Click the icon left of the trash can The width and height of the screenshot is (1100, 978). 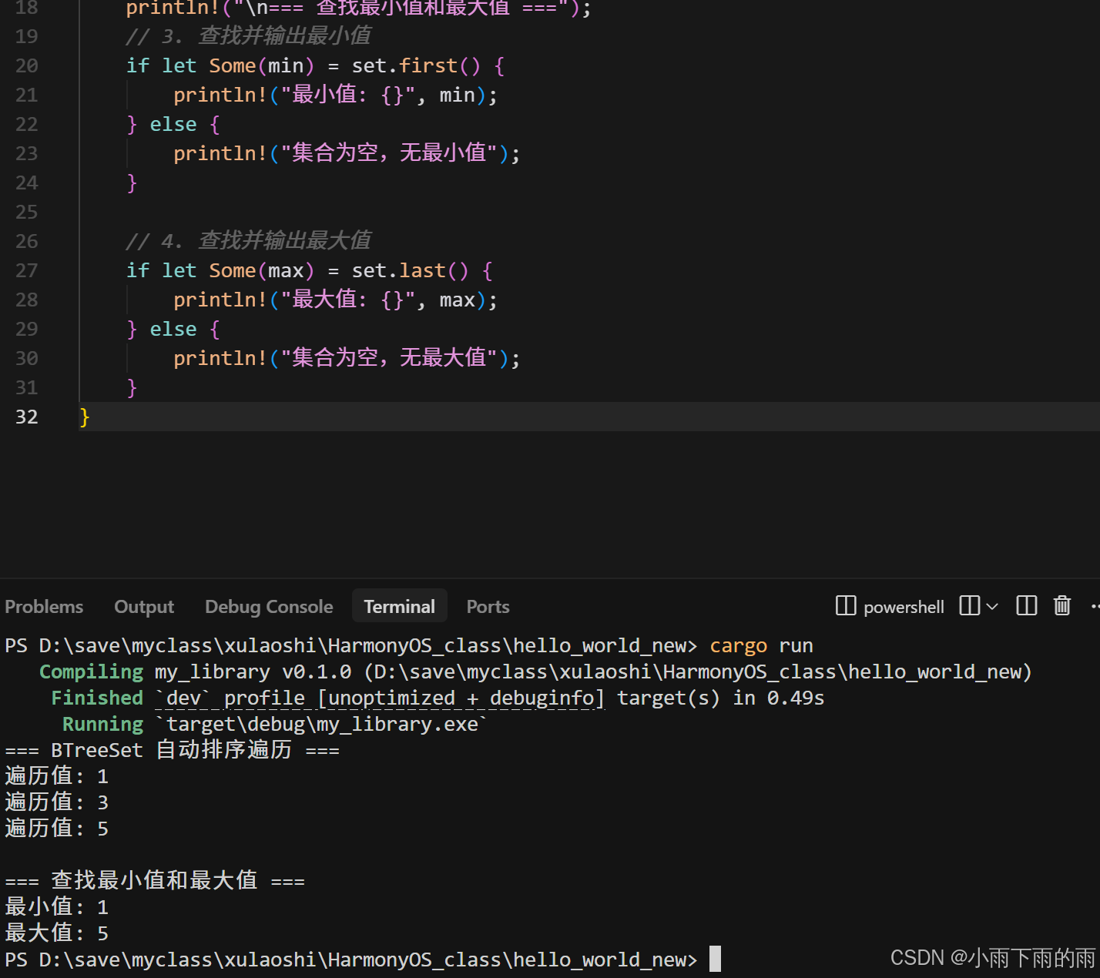[1027, 606]
